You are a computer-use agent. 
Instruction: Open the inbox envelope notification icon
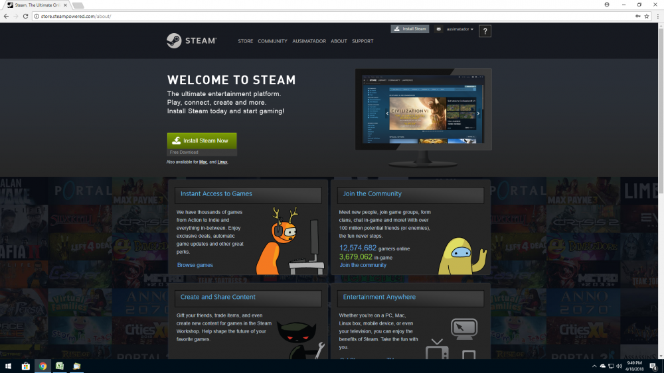coord(439,29)
